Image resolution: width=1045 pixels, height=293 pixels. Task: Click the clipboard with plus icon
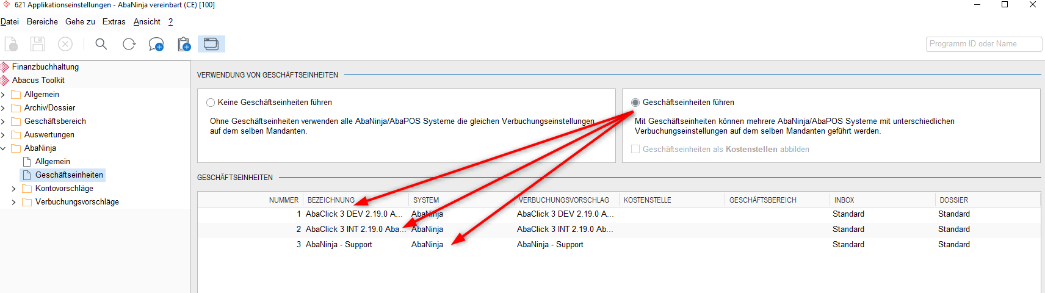pyautogui.click(x=184, y=44)
